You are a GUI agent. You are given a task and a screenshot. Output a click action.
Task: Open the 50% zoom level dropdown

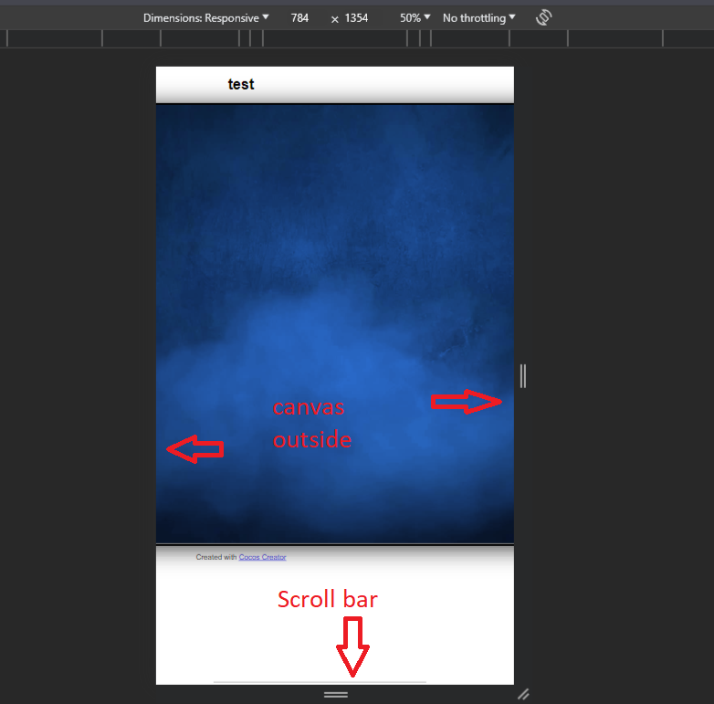pos(415,17)
